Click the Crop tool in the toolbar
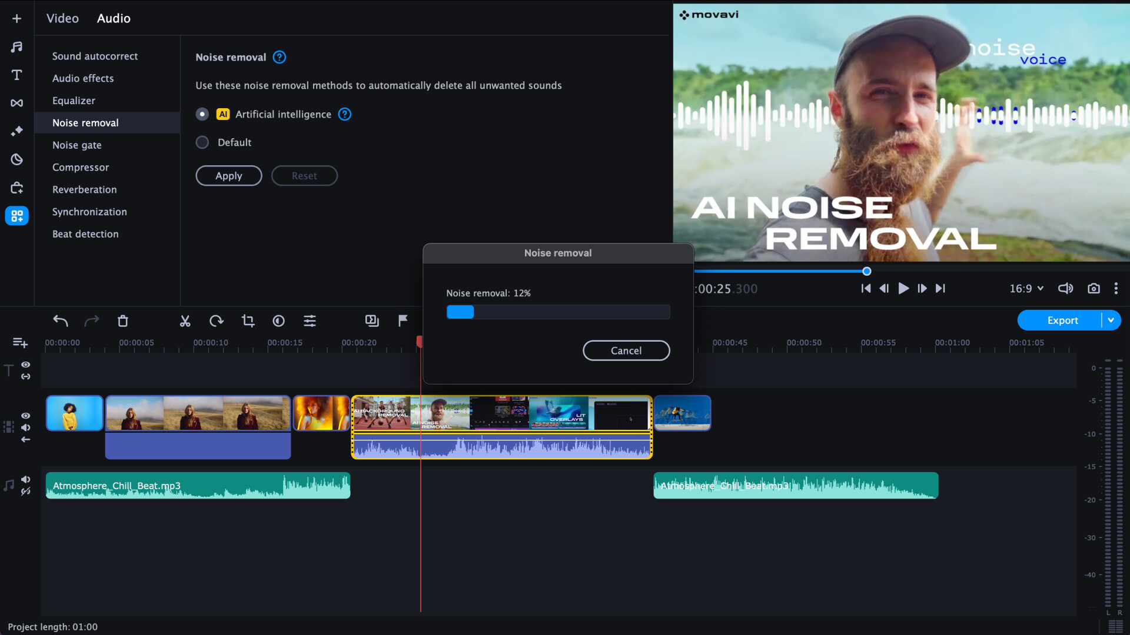 (248, 321)
